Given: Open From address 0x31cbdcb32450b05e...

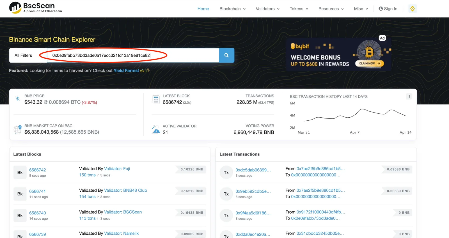Looking at the screenshot, I should (x=320, y=233).
